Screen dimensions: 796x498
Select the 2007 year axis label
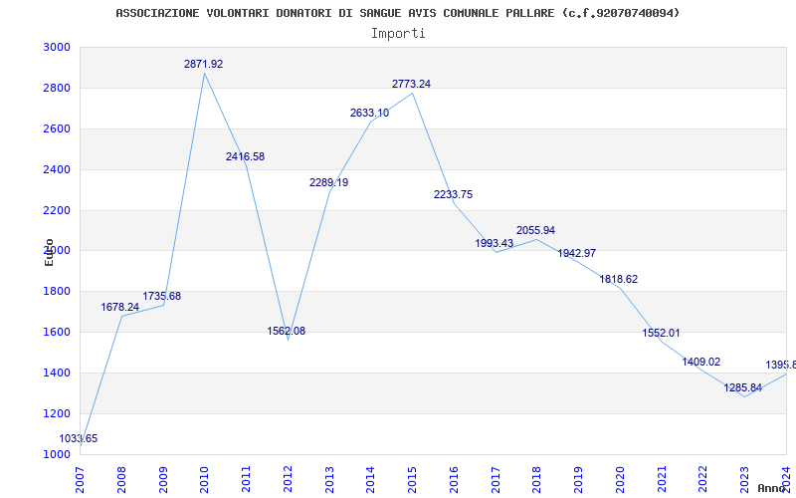tap(81, 477)
